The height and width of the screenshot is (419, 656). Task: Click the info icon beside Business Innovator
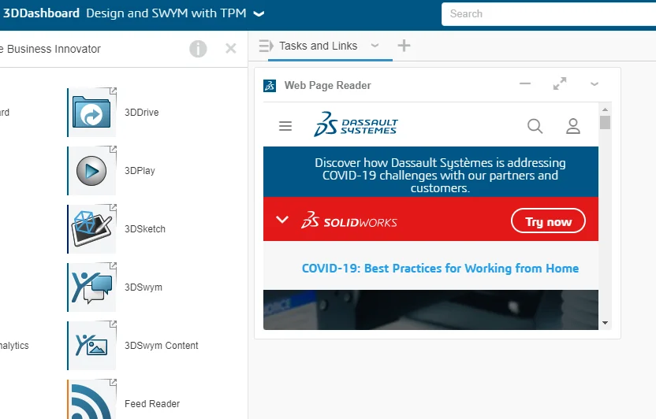198,49
